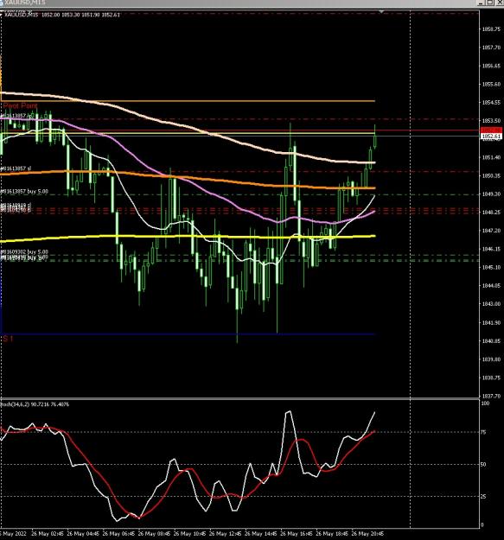Click the 1847.20 price scale value
Image resolution: width=504 pixels, height=540 pixels.
tap(490, 231)
